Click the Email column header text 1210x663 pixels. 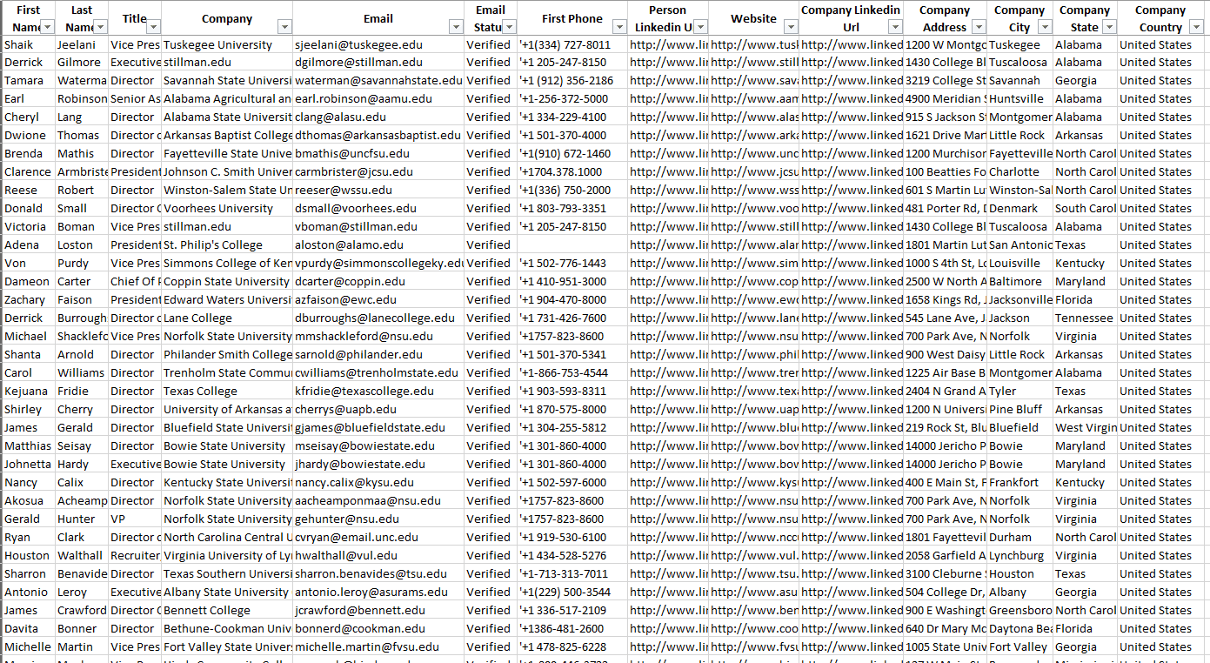378,18
